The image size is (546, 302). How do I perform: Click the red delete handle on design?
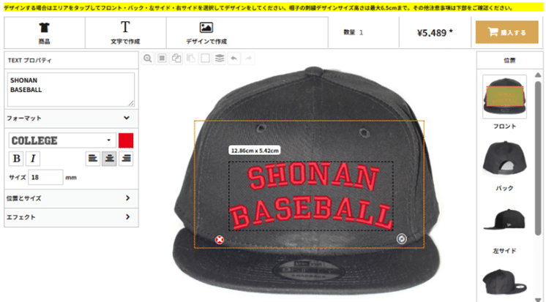[220, 240]
